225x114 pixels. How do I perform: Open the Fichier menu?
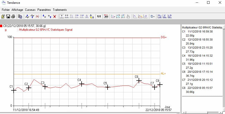6,10
